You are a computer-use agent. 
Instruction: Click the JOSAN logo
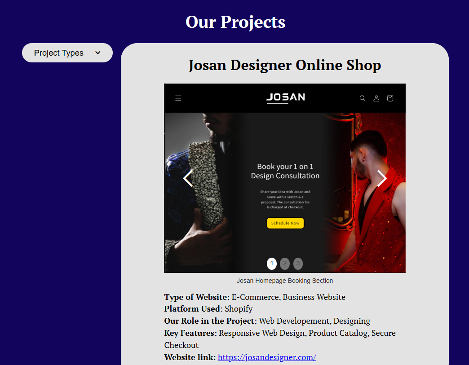pyautogui.click(x=286, y=98)
